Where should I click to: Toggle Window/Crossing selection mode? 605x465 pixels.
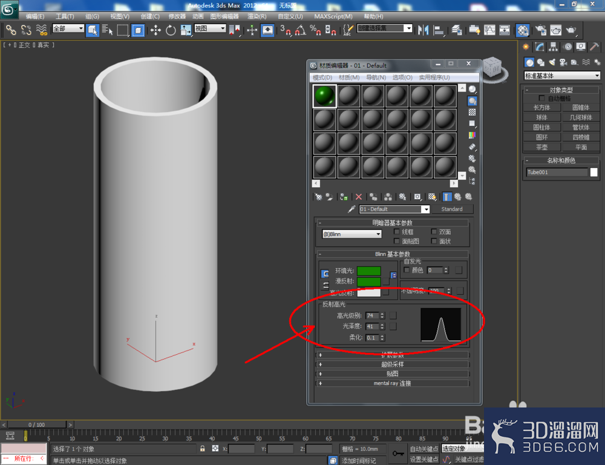138,30
